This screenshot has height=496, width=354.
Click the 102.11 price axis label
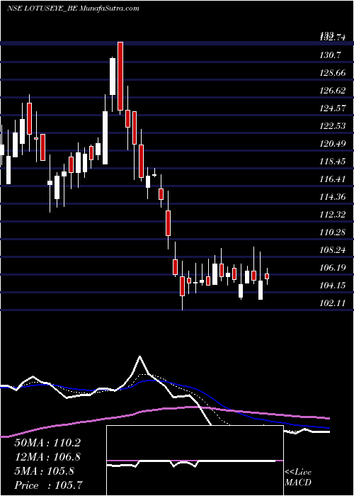pos(333,303)
